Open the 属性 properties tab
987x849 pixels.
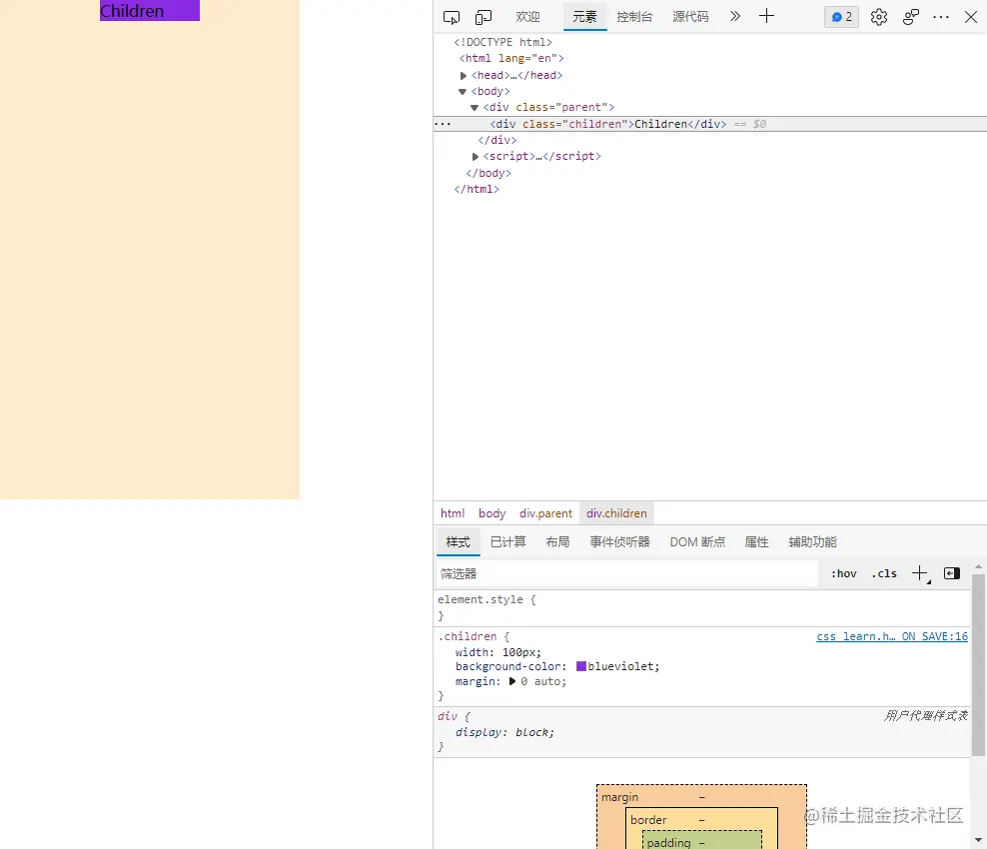(x=756, y=542)
